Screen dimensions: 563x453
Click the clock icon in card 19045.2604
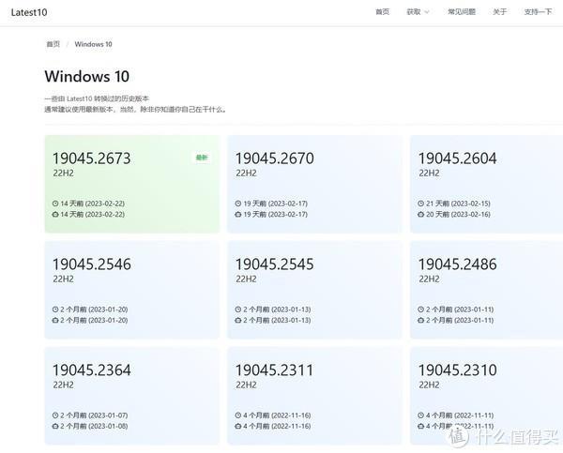point(421,204)
